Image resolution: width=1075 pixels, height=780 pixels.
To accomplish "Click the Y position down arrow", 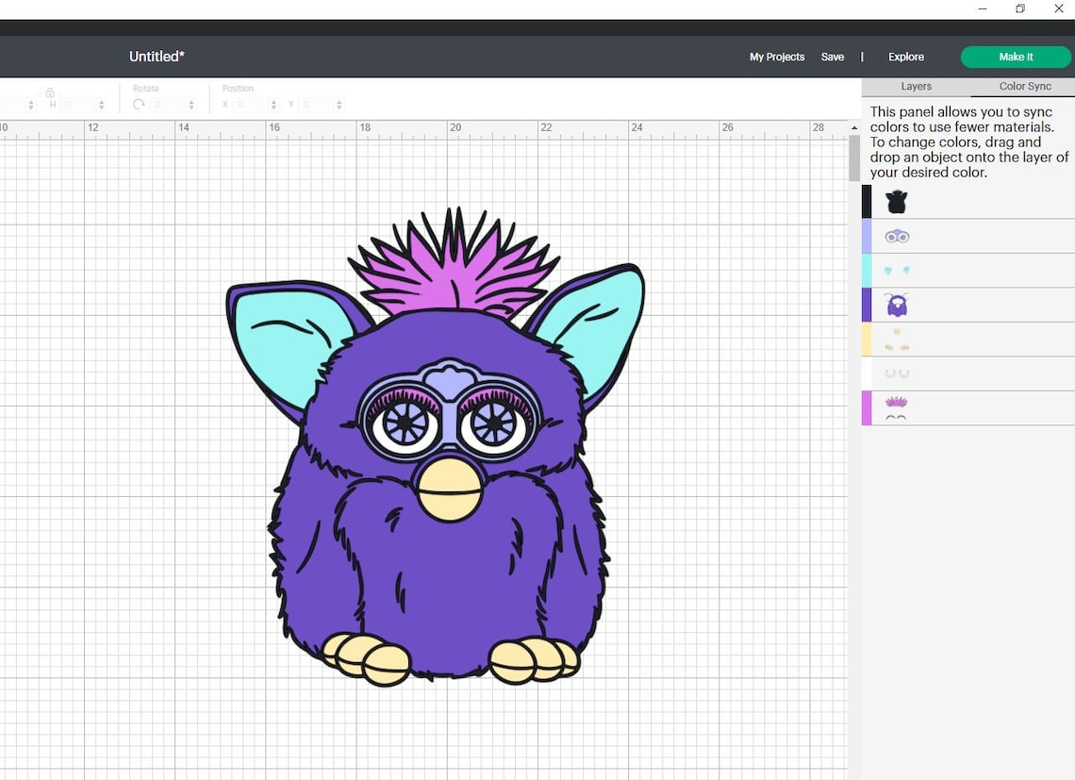I will tap(339, 108).
